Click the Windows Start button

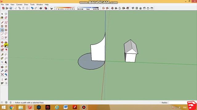(x=3, y=107)
